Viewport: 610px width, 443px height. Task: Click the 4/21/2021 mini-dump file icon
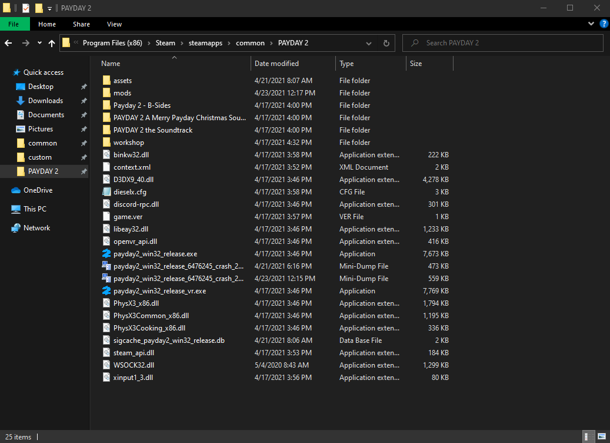click(106, 266)
